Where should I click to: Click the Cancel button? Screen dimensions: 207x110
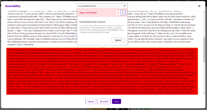coord(91,101)
